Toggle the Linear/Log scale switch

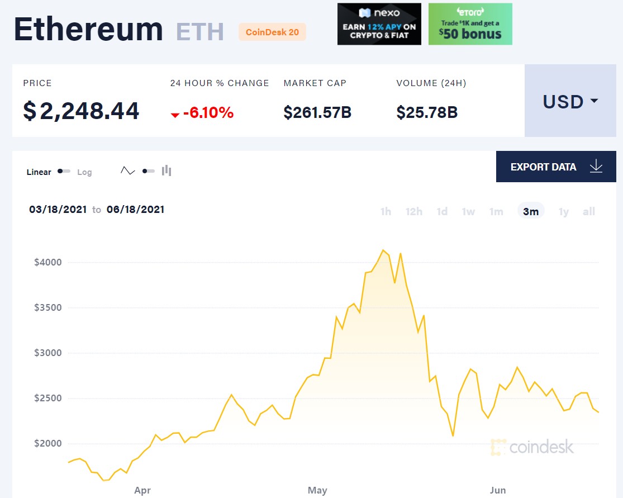point(64,171)
